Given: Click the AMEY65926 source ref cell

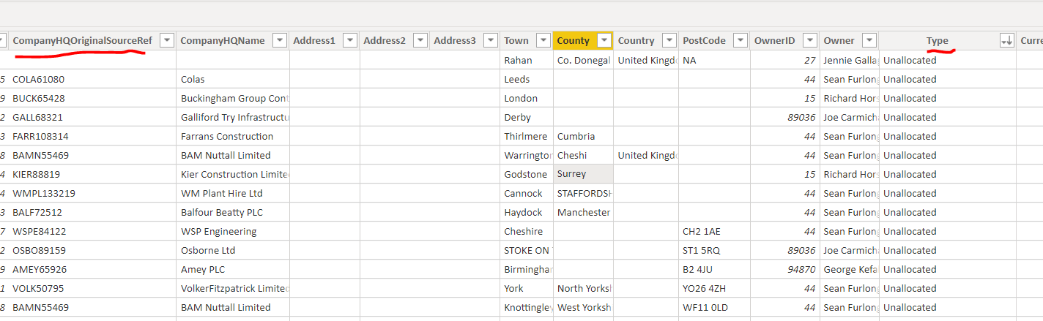Looking at the screenshot, I should (x=92, y=269).
